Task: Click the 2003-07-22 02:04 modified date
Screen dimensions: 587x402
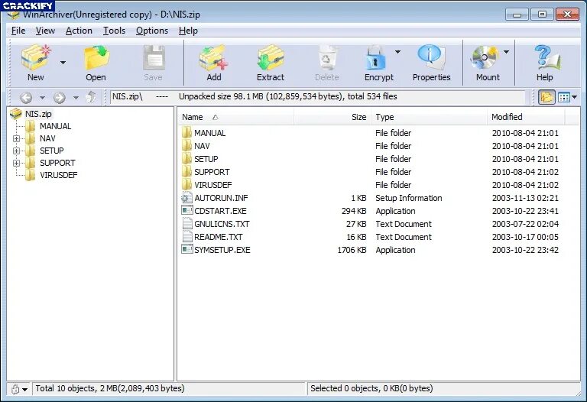Action: (x=525, y=224)
